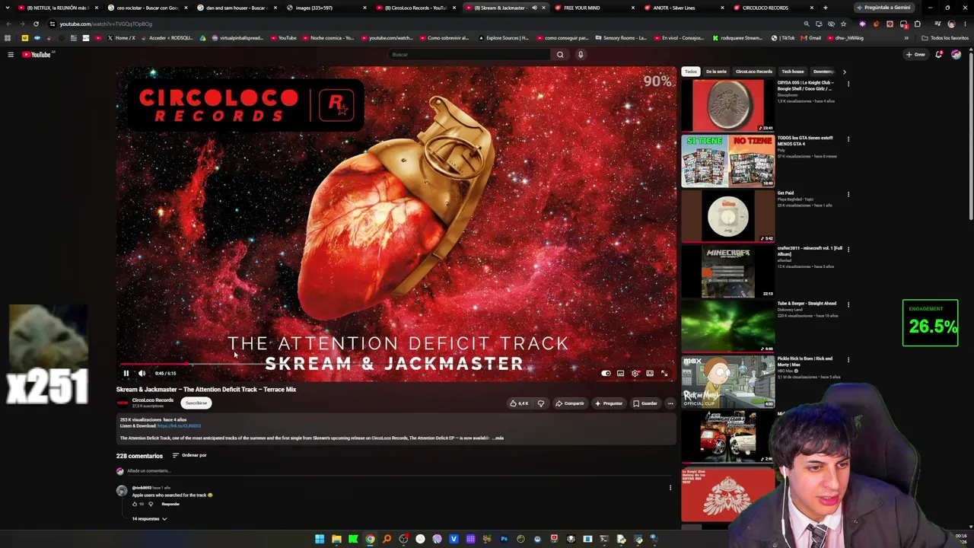Show more filter chips with arrow

tap(844, 72)
